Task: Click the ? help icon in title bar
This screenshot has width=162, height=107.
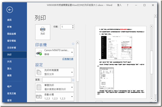Action: click(128, 5)
